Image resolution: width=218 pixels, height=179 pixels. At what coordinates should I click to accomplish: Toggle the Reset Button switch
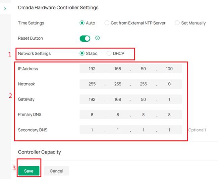coord(85,39)
